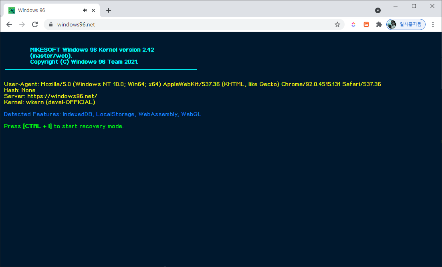Viewport: 442px width, 267px height.
Task: Open the Extensions puzzle-piece menu
Action: 379,24
